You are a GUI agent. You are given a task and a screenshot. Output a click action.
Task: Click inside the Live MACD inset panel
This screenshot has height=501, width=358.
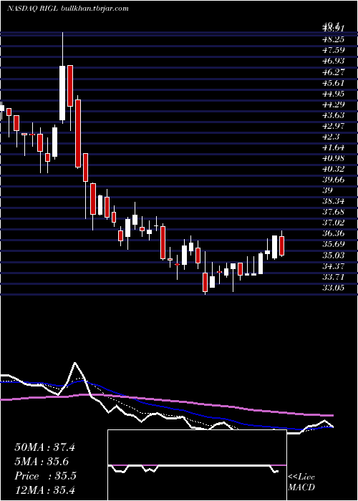[197, 465]
